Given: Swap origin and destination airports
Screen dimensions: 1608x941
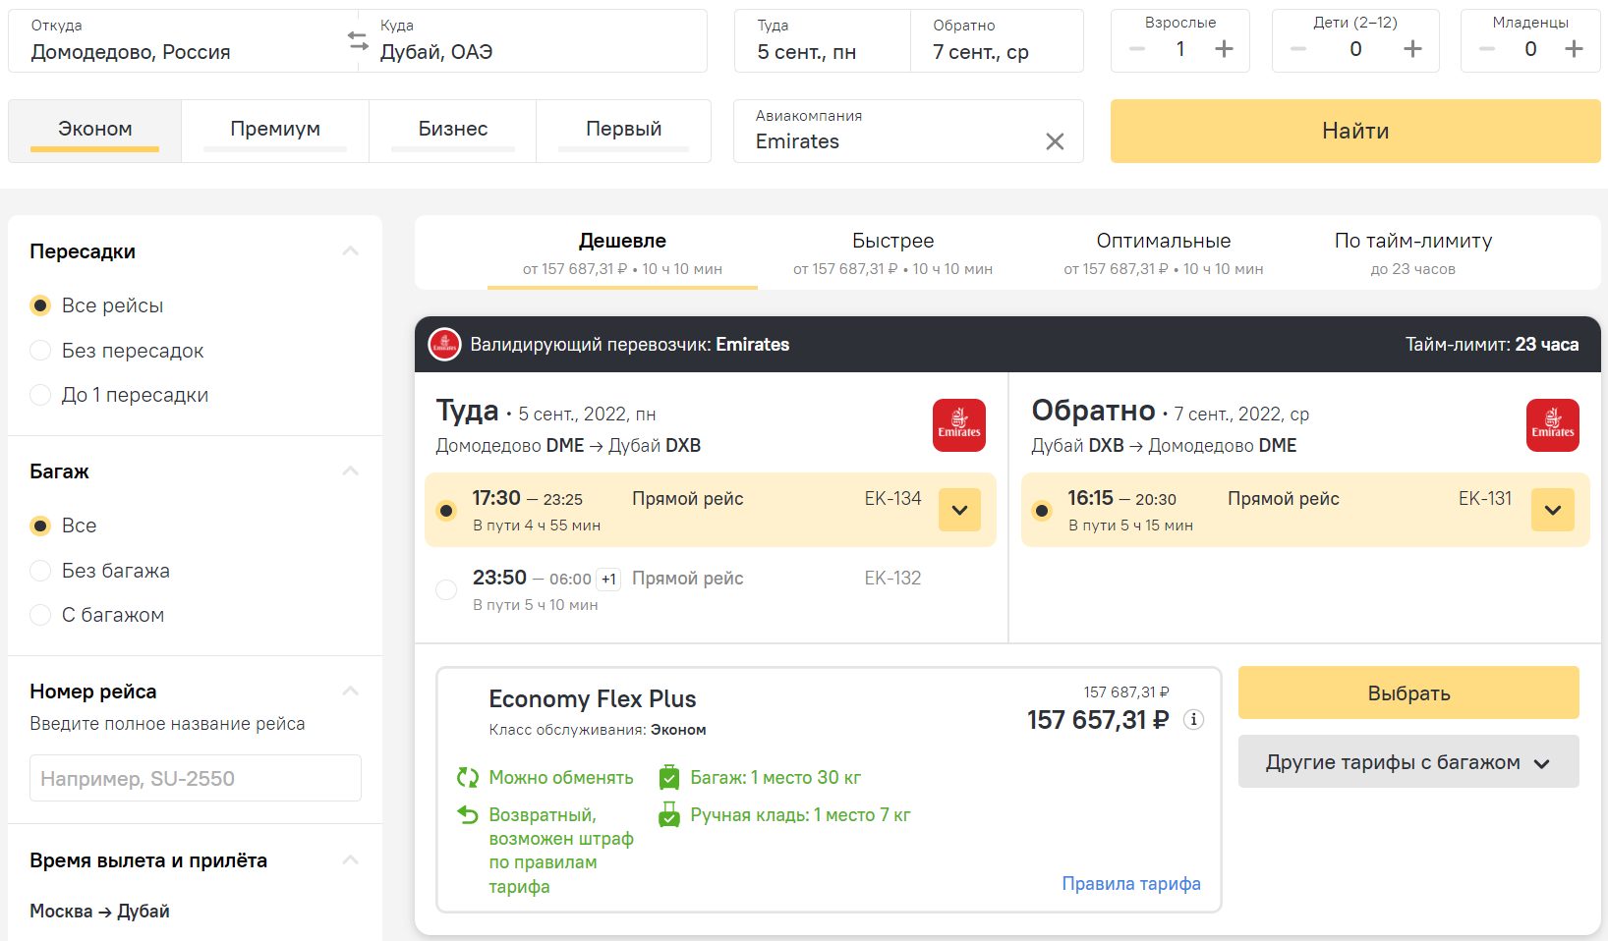Looking at the screenshot, I should point(358,41).
